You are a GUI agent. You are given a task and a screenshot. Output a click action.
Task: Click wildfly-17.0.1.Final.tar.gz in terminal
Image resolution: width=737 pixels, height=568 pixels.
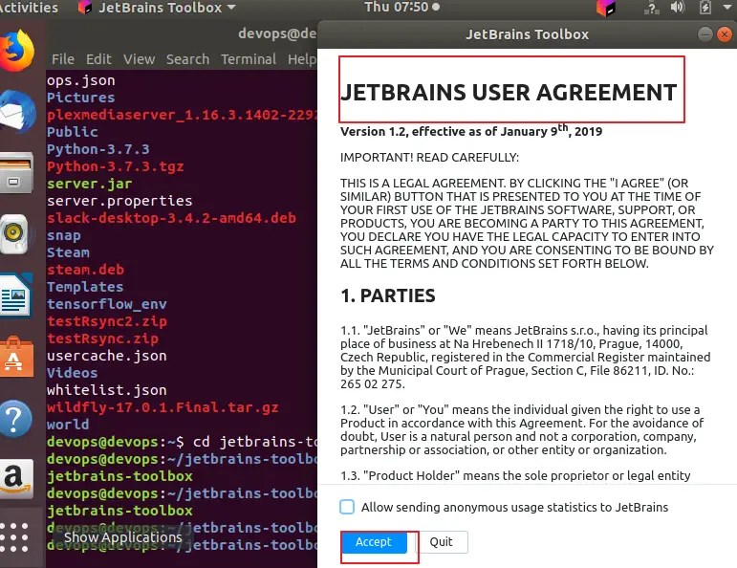(x=163, y=407)
